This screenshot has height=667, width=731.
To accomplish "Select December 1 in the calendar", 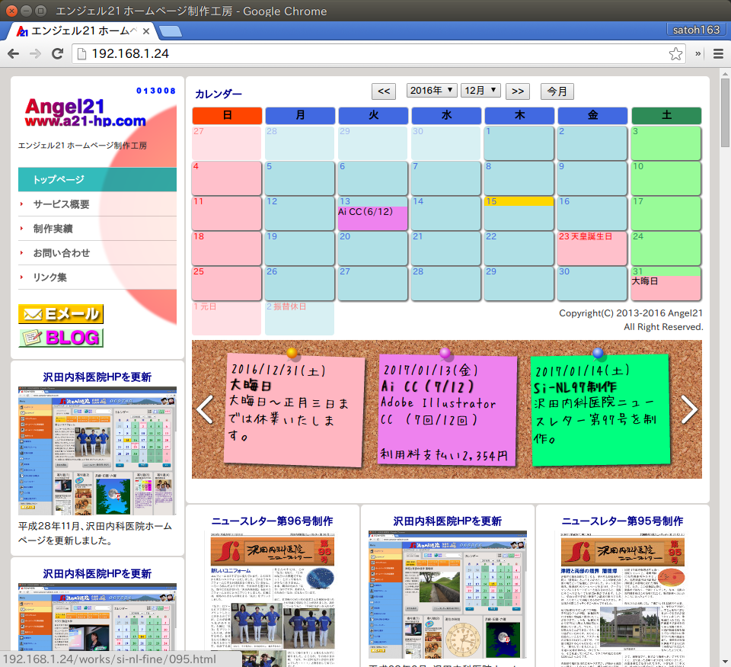I will [x=519, y=143].
